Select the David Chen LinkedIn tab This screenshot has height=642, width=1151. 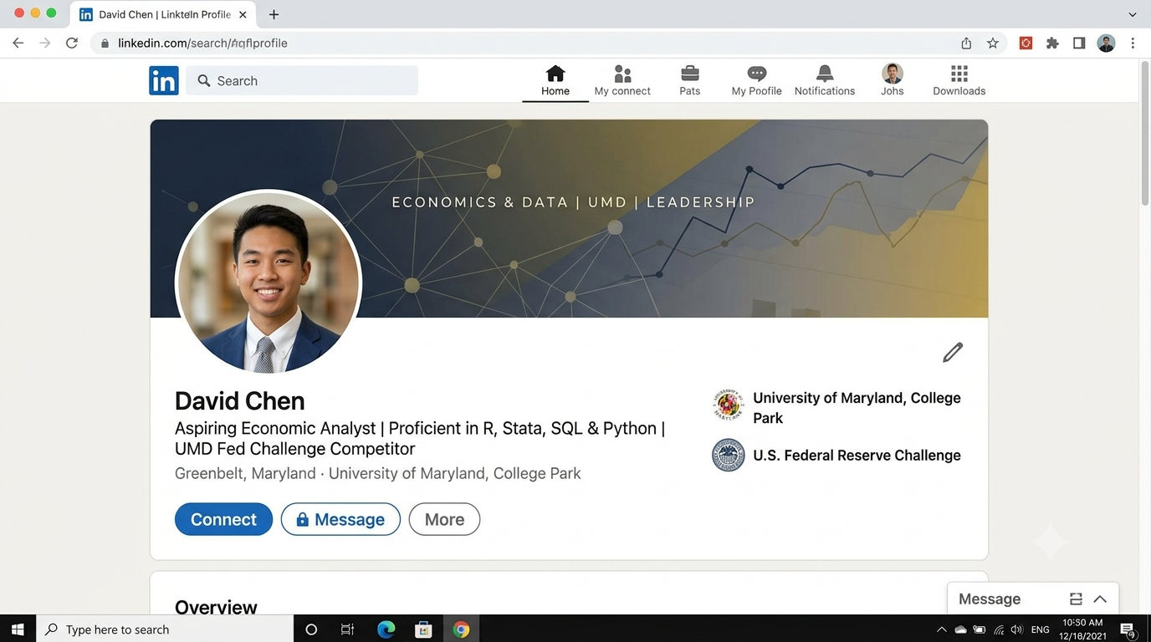point(165,14)
